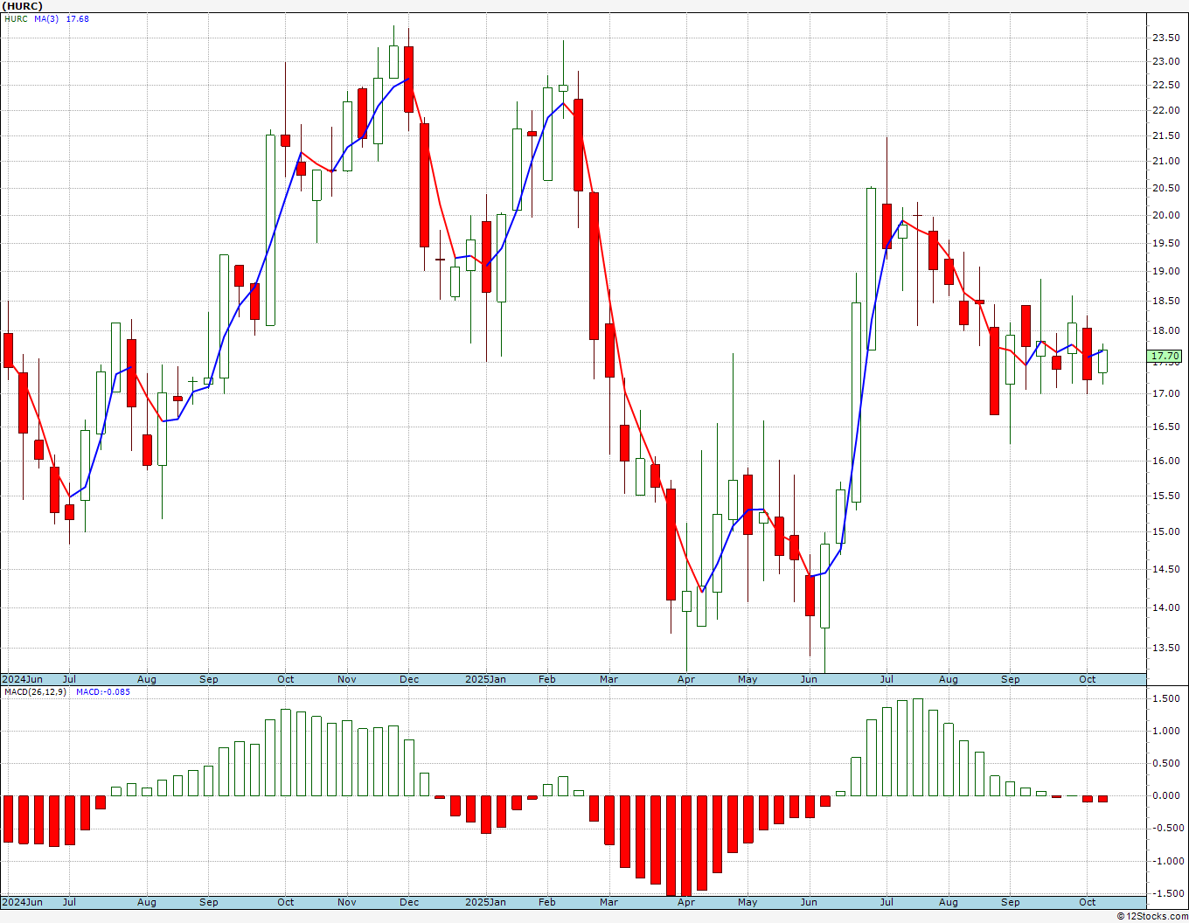This screenshot has height=923, width=1189.
Task: Click Nov on the MACD time axis
Action: pos(347,902)
